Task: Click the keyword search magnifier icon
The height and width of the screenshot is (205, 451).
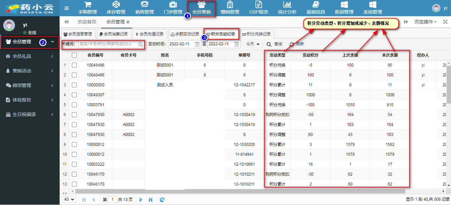Action: click(x=141, y=44)
